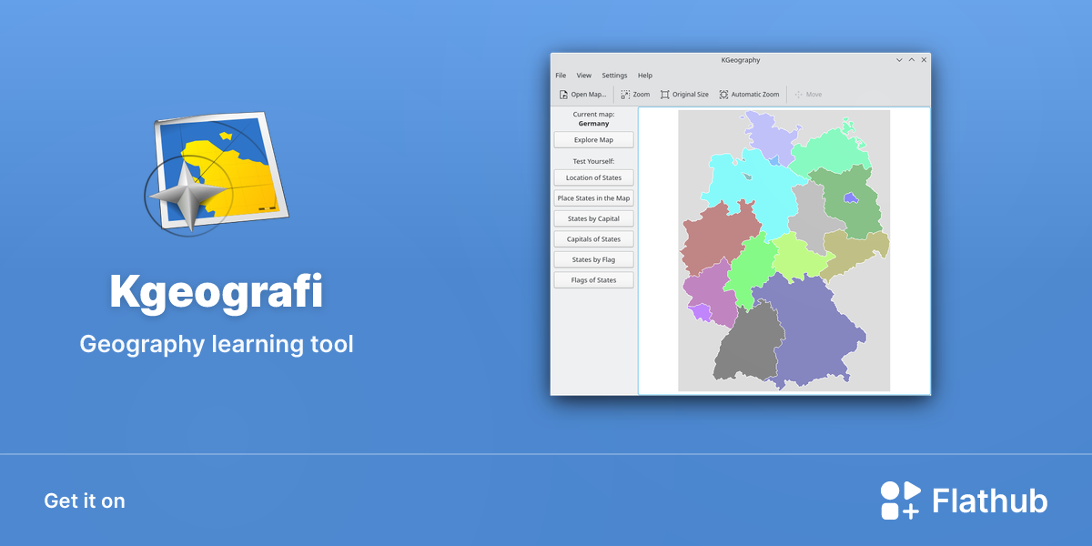
Task: Start the Location of States test
Action: click(x=593, y=177)
